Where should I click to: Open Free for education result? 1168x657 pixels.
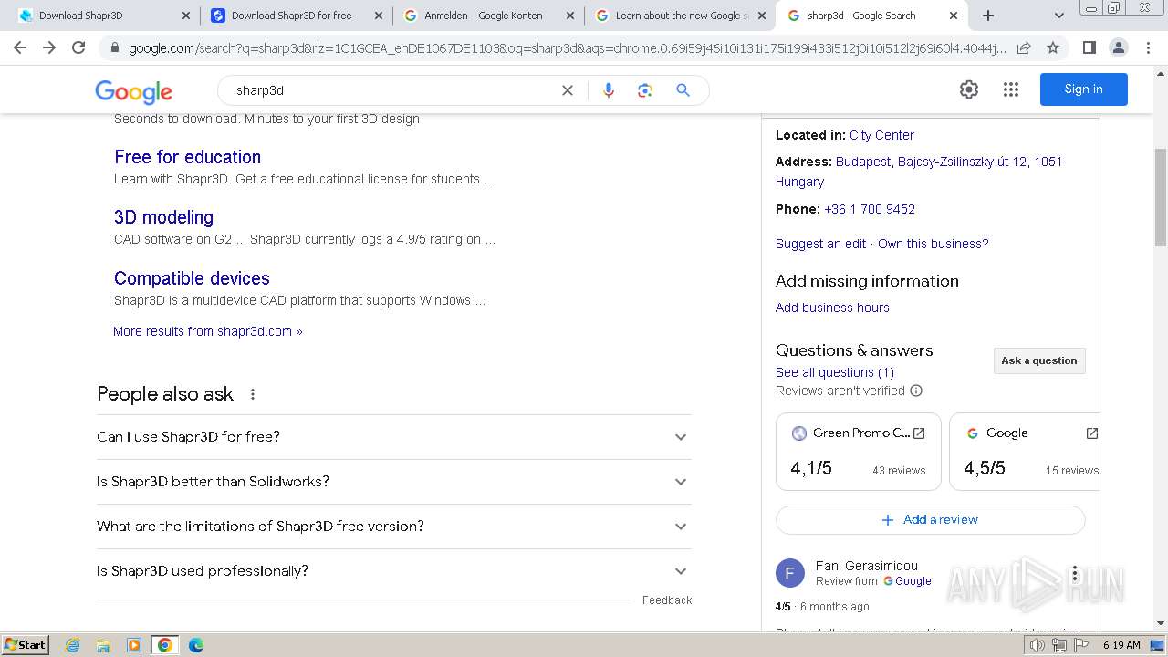click(187, 157)
